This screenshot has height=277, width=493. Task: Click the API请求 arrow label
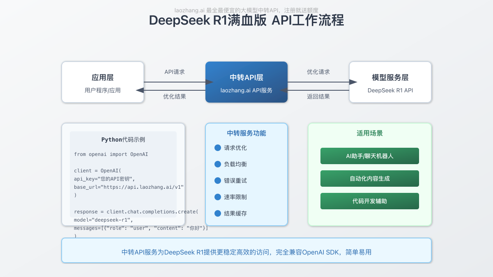click(x=175, y=72)
